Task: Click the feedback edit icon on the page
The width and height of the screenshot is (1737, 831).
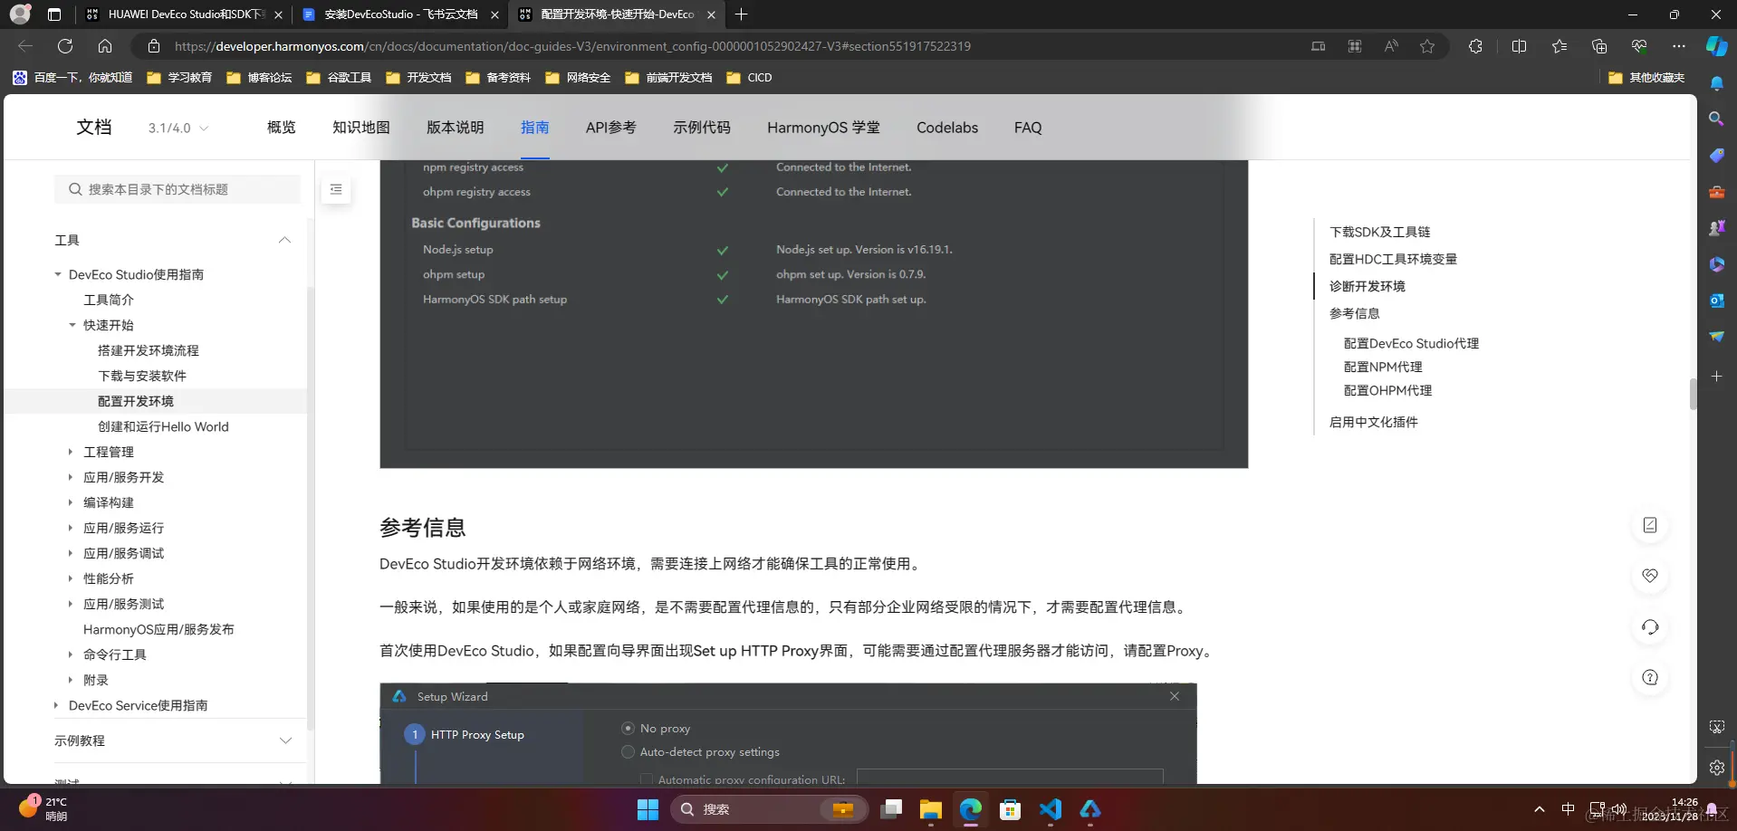Action: coord(1650,524)
